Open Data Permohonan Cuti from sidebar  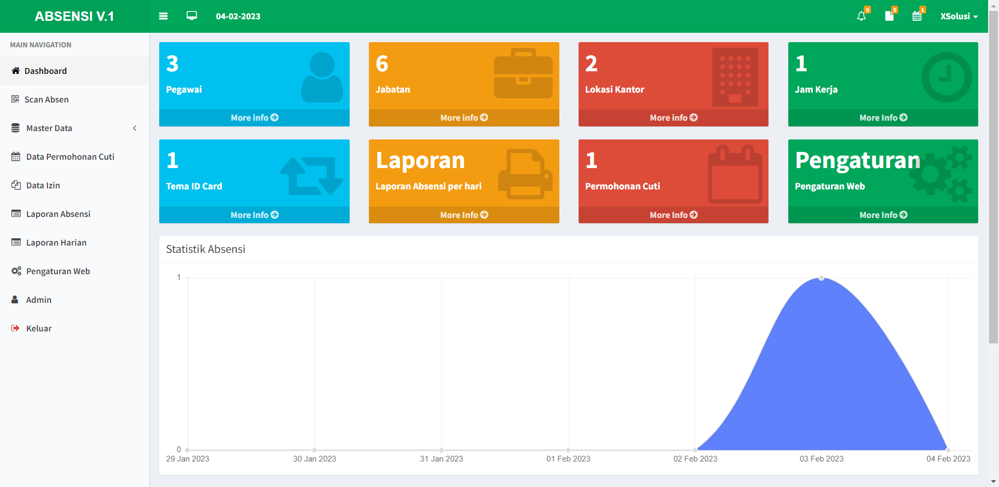(x=70, y=157)
